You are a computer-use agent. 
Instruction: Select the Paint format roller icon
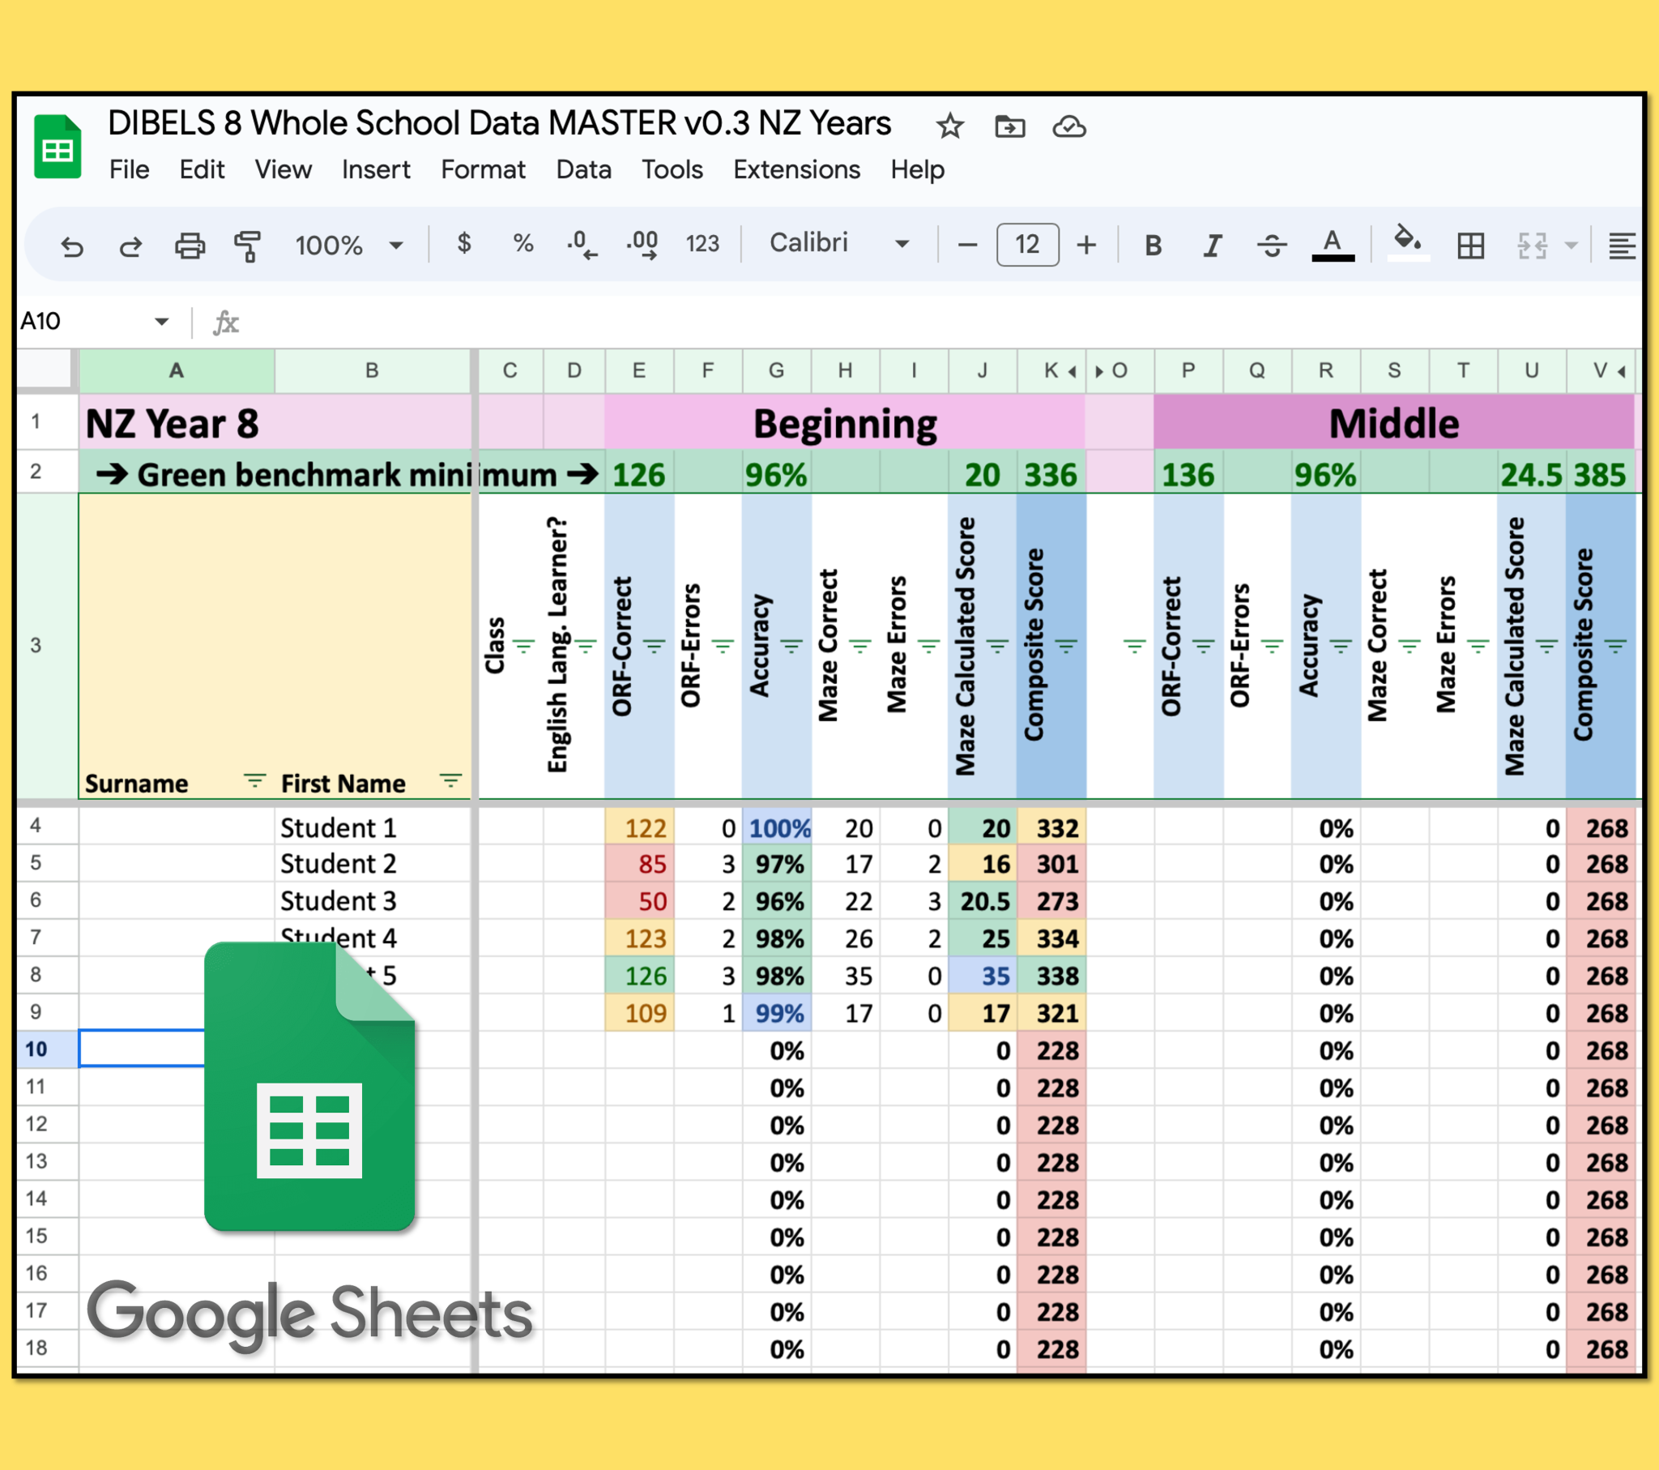(x=248, y=246)
